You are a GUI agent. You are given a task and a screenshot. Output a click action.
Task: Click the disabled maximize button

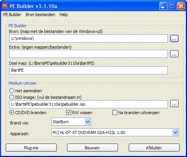pos(172,6)
